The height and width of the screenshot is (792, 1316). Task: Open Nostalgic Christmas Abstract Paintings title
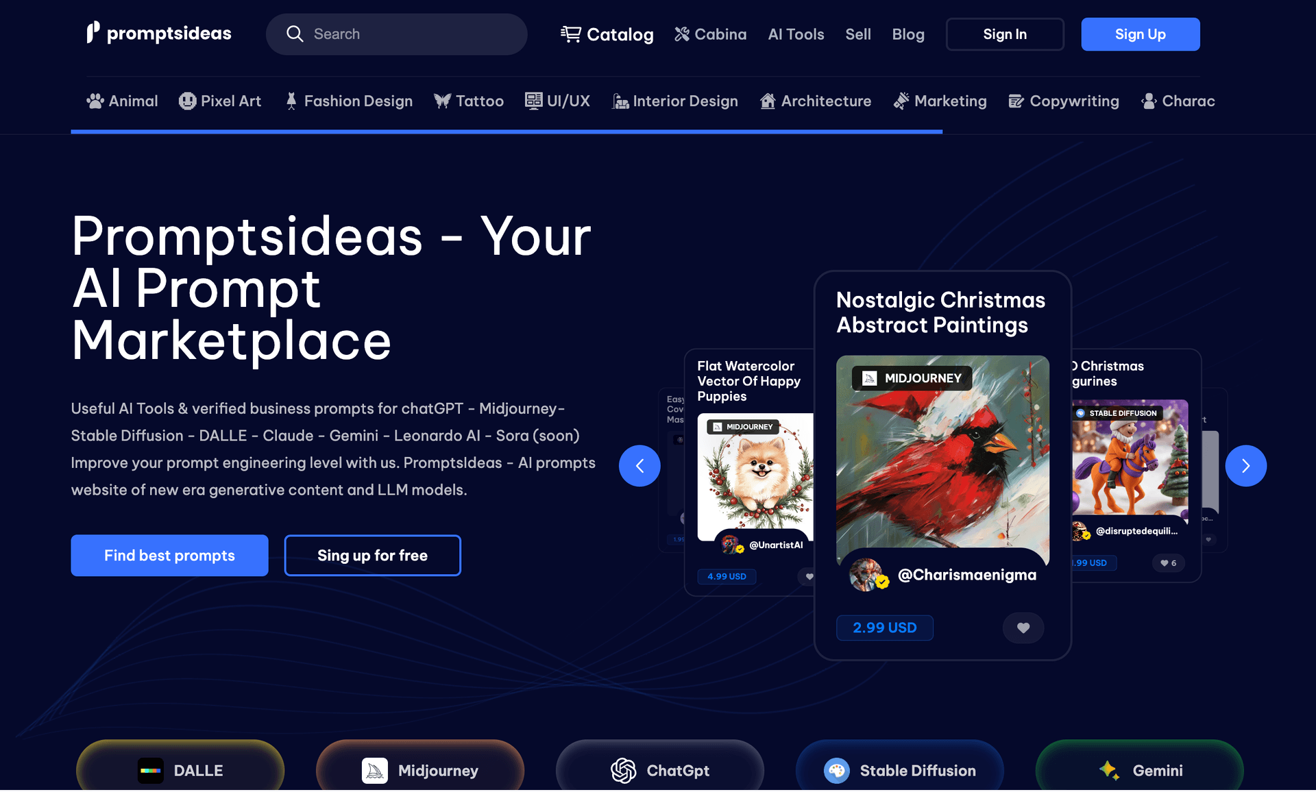click(940, 312)
